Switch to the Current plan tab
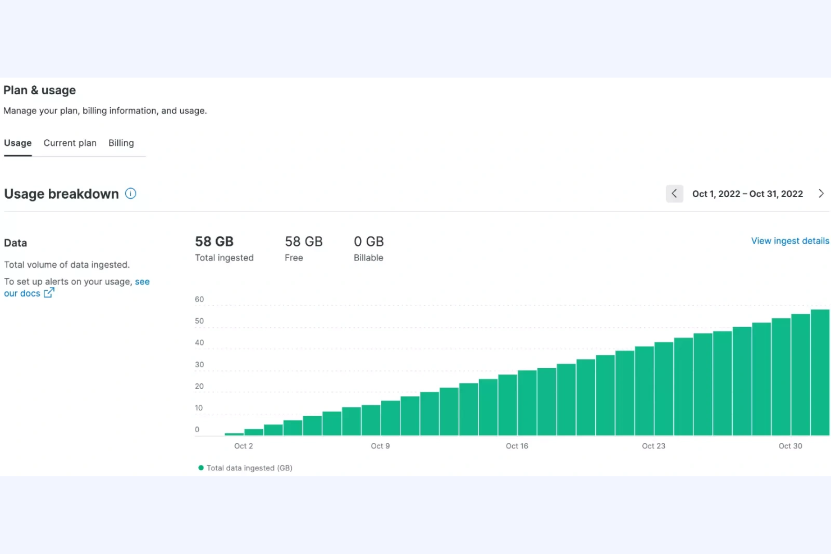Image resolution: width=831 pixels, height=554 pixels. click(70, 143)
